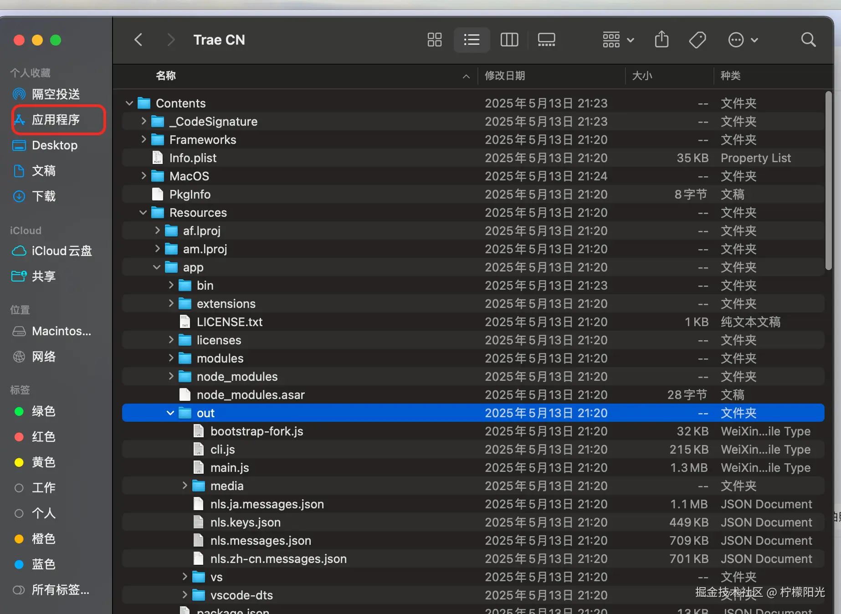The height and width of the screenshot is (614, 841).
Task: Switch to gallery view
Action: pyautogui.click(x=546, y=40)
